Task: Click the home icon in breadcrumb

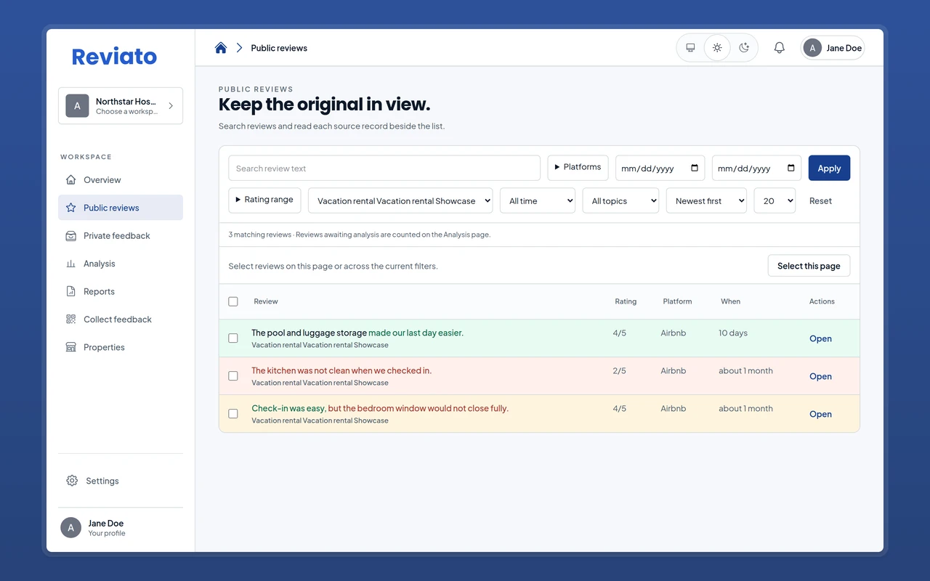Action: click(x=221, y=48)
